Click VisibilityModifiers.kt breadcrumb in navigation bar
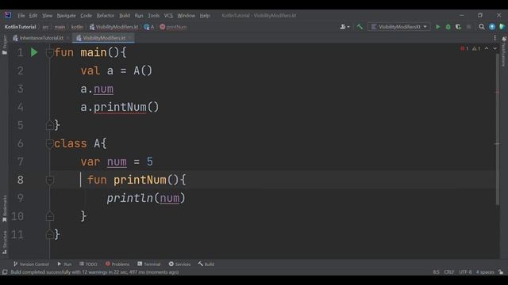The image size is (508, 285). tap(114, 27)
